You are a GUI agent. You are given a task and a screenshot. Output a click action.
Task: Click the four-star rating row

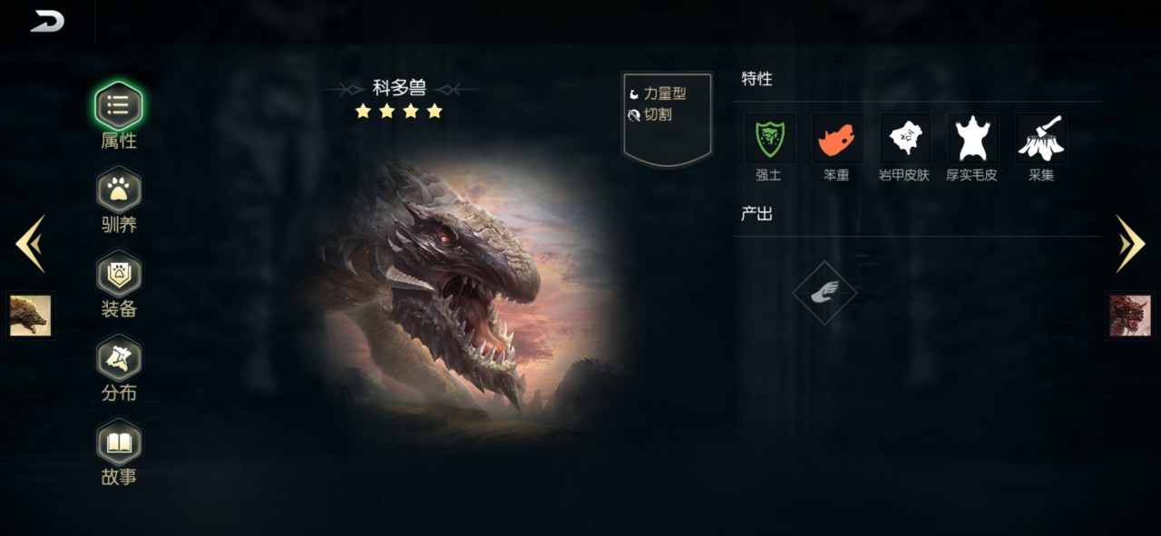pos(399,111)
